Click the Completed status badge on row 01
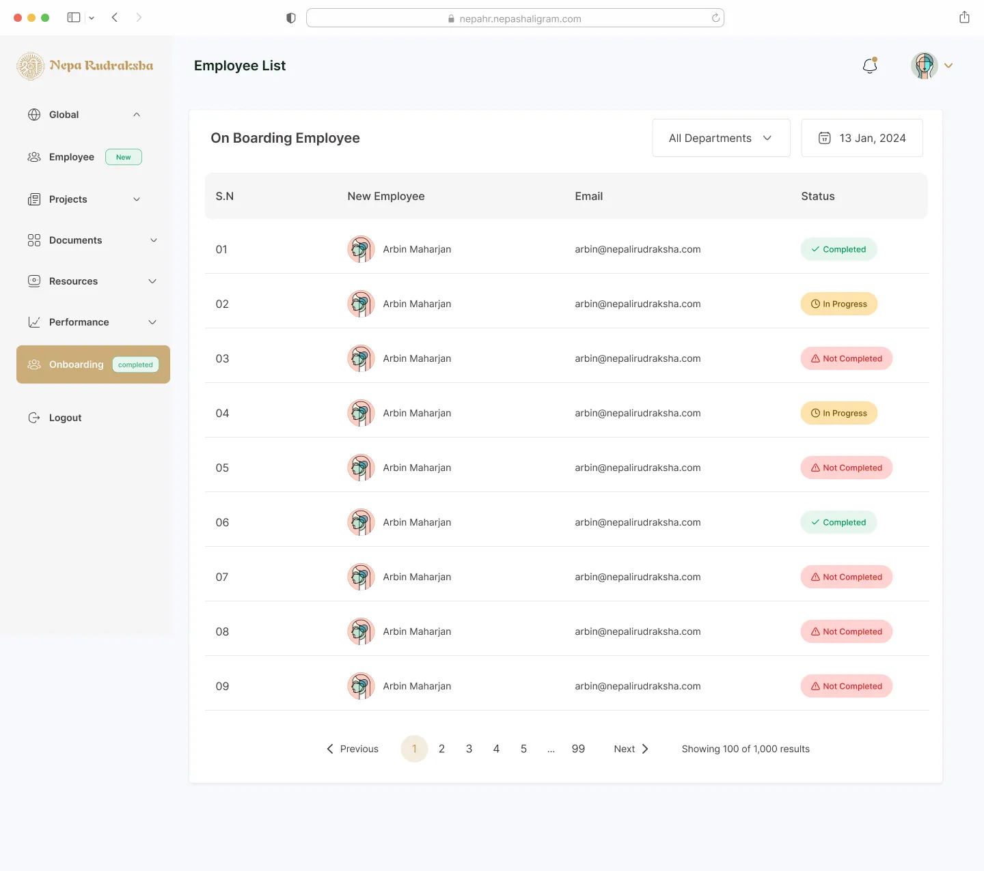The height and width of the screenshot is (871, 984). 838,249
